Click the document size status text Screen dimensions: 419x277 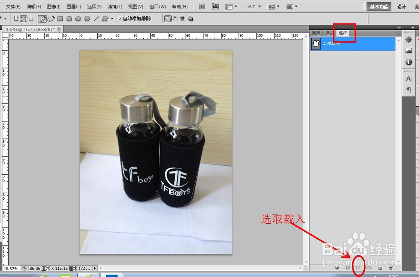click(x=60, y=268)
